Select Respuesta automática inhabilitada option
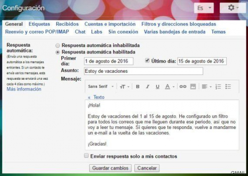 (x=58, y=45)
